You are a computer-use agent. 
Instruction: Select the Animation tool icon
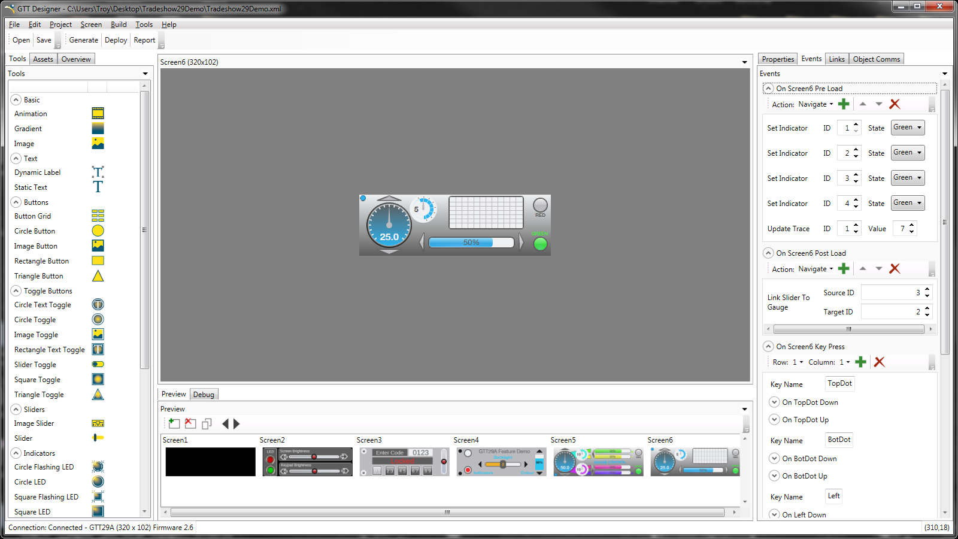(98, 113)
